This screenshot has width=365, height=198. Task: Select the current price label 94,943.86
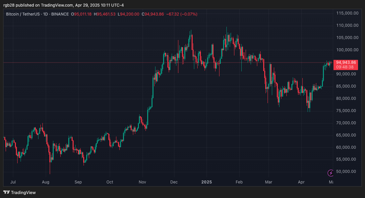pyautogui.click(x=346, y=62)
